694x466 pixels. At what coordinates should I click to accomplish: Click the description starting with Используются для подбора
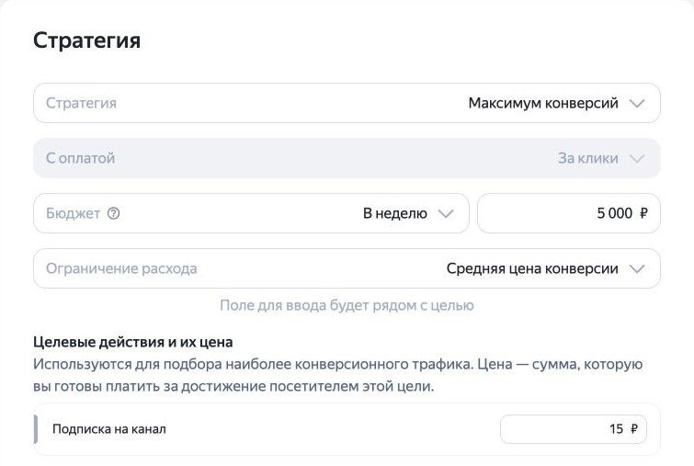tap(337, 375)
